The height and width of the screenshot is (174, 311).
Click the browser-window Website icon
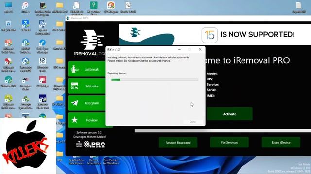[74, 86]
